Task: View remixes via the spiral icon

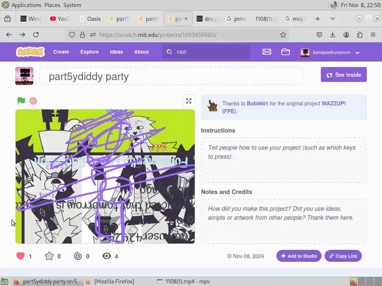Action: pyautogui.click(x=78, y=256)
